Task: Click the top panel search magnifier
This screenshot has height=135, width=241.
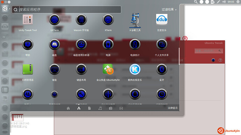Action: point(196,2)
